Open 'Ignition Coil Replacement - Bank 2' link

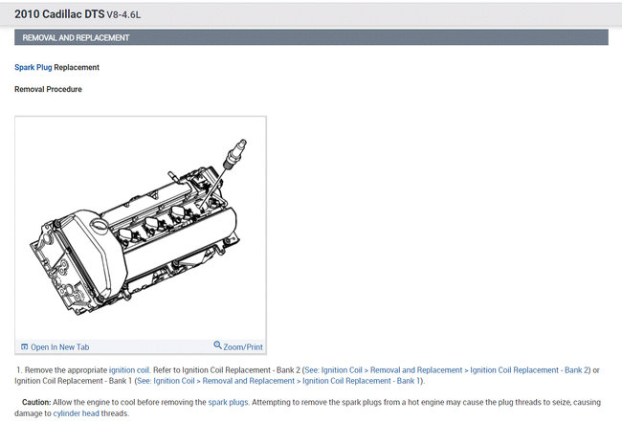[x=529, y=370]
